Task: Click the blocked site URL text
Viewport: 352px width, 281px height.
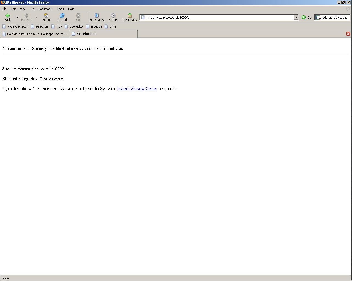Action: 39,69
